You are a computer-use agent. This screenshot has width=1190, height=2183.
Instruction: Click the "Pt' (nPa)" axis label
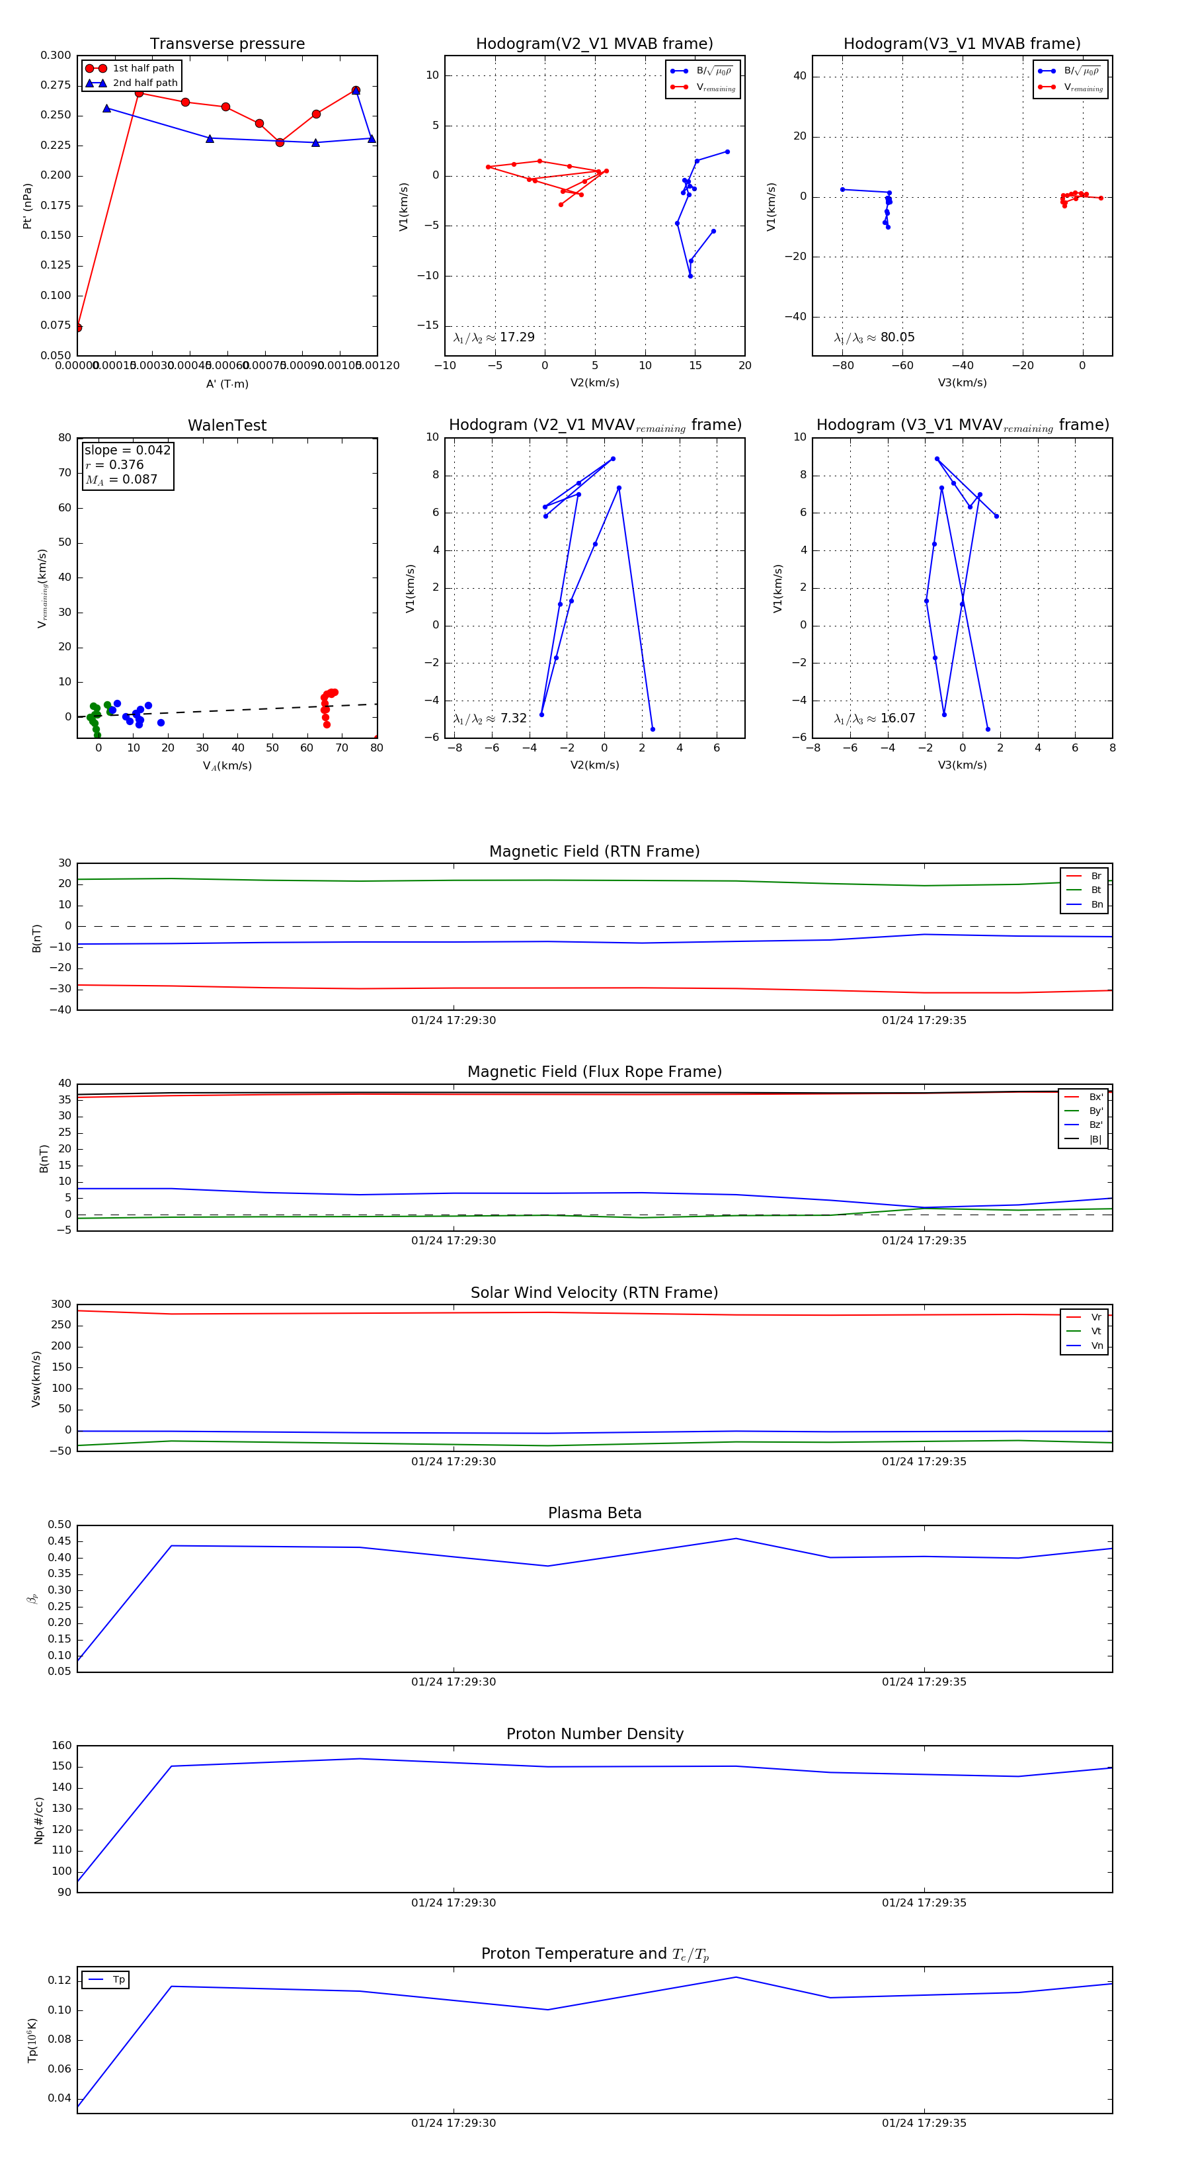pos(27,206)
